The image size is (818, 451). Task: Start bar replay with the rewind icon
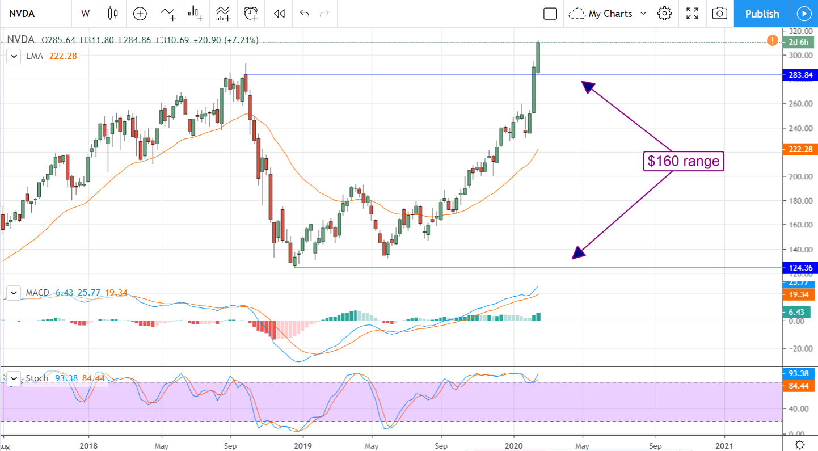(x=279, y=14)
